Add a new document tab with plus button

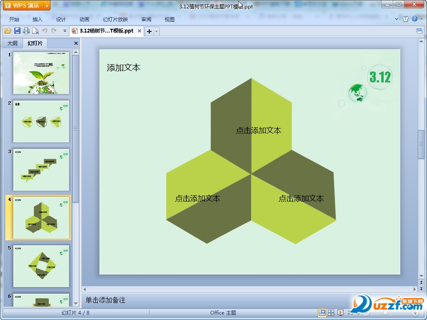(x=149, y=31)
